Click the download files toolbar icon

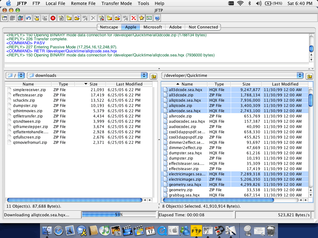point(37,18)
